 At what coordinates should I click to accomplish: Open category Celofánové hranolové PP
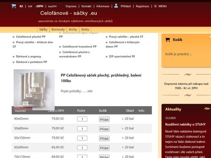pos(80,46)
